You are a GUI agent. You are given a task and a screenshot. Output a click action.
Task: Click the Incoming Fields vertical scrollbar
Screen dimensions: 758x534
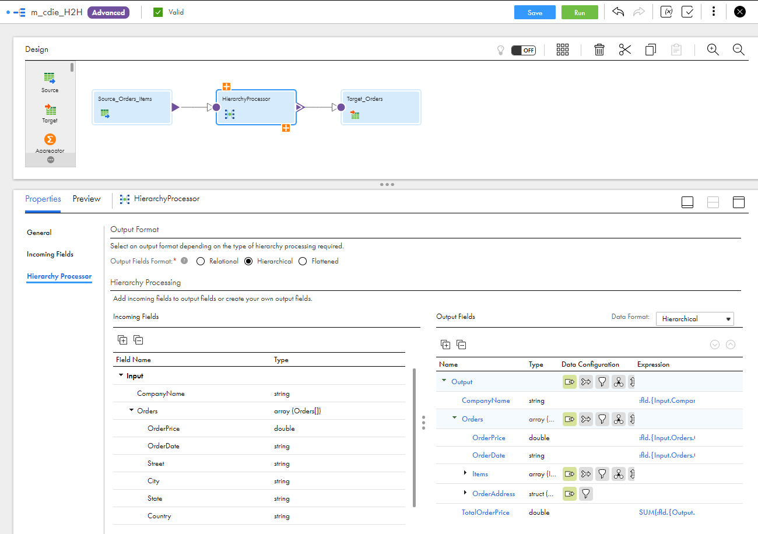coord(415,437)
